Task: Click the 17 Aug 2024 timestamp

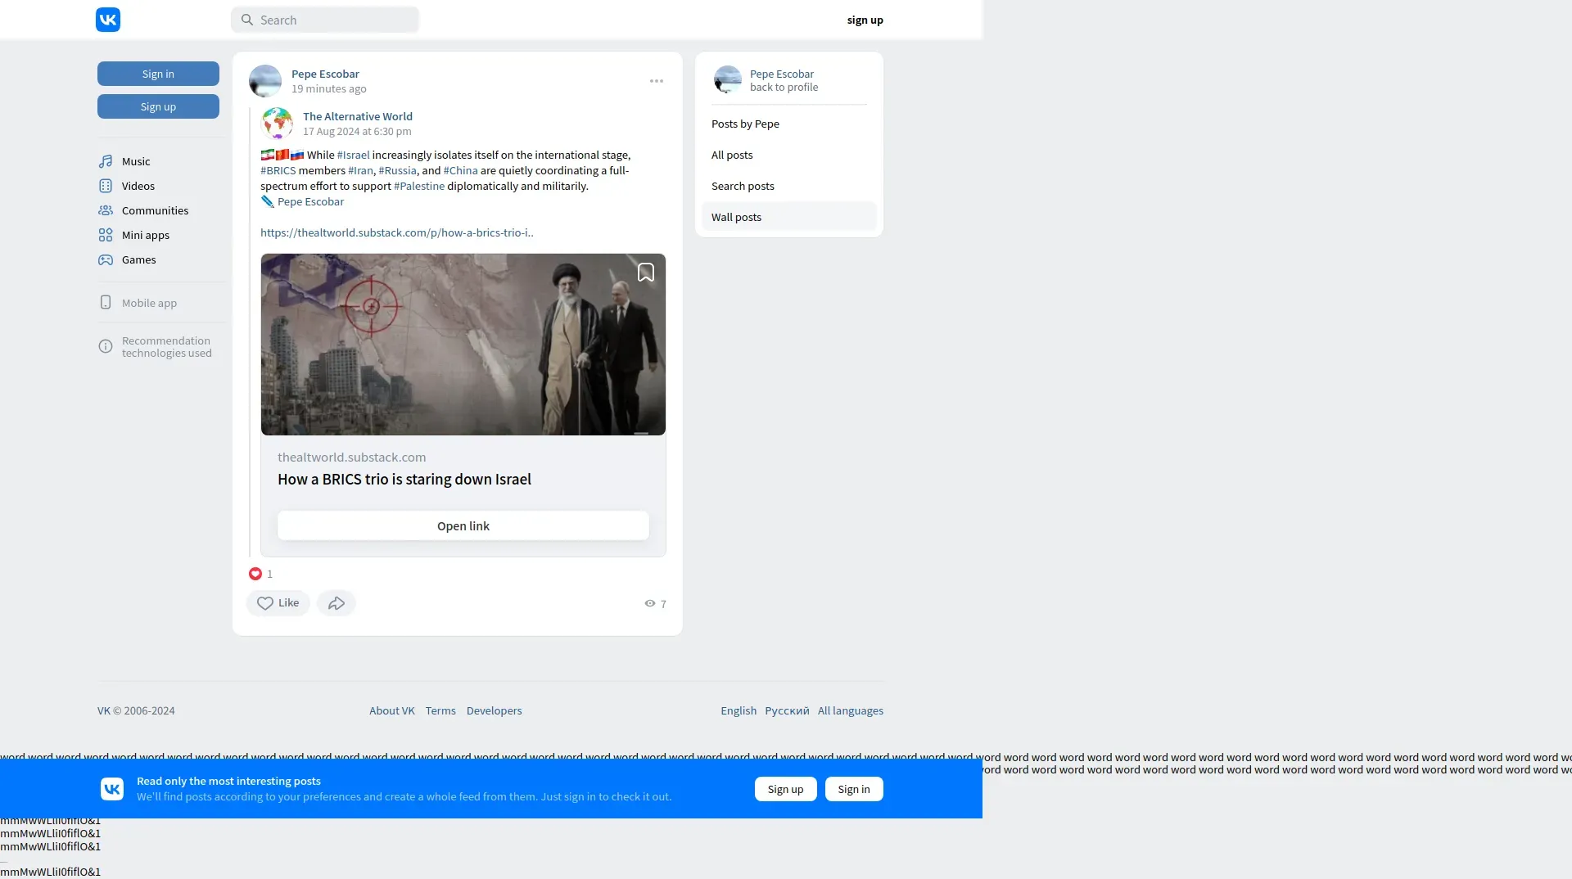Action: 357,131
